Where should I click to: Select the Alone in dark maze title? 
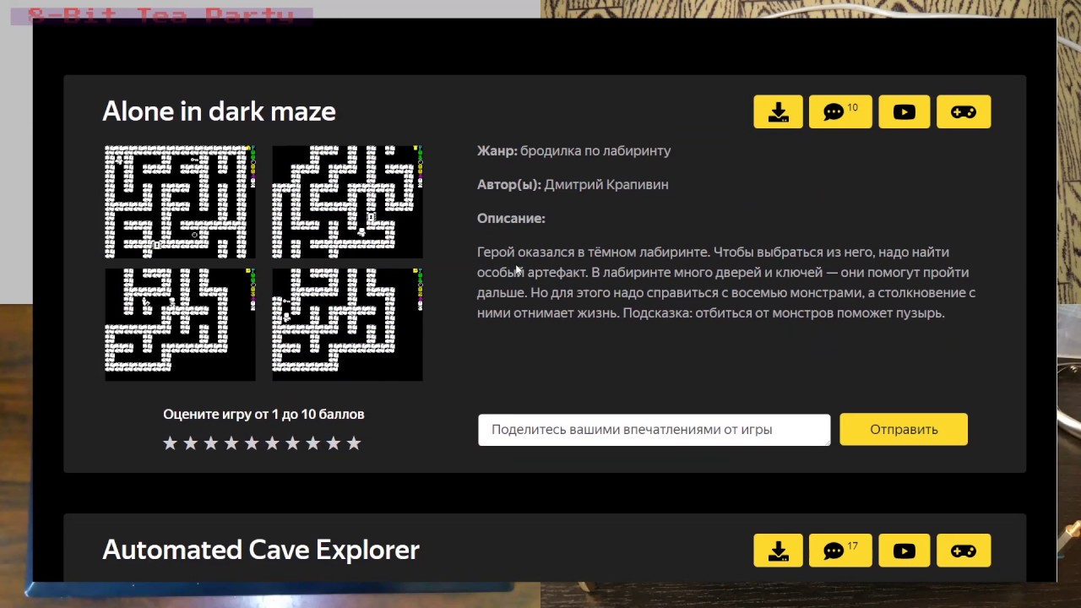click(x=219, y=111)
